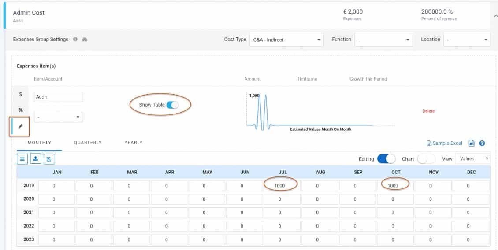The height and width of the screenshot is (250, 498).
Task: Select the percent entry mode icon
Action: pyautogui.click(x=20, y=110)
